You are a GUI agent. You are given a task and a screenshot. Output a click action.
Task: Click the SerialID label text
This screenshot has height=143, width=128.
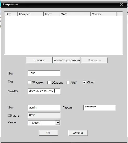point(13,91)
